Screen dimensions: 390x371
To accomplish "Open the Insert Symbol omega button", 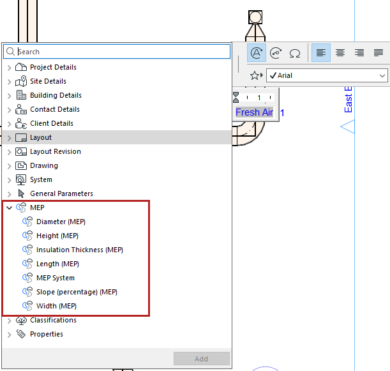I will (x=295, y=53).
